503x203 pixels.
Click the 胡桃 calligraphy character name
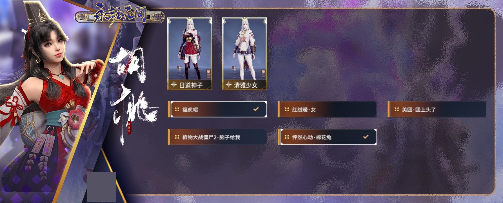point(133,96)
